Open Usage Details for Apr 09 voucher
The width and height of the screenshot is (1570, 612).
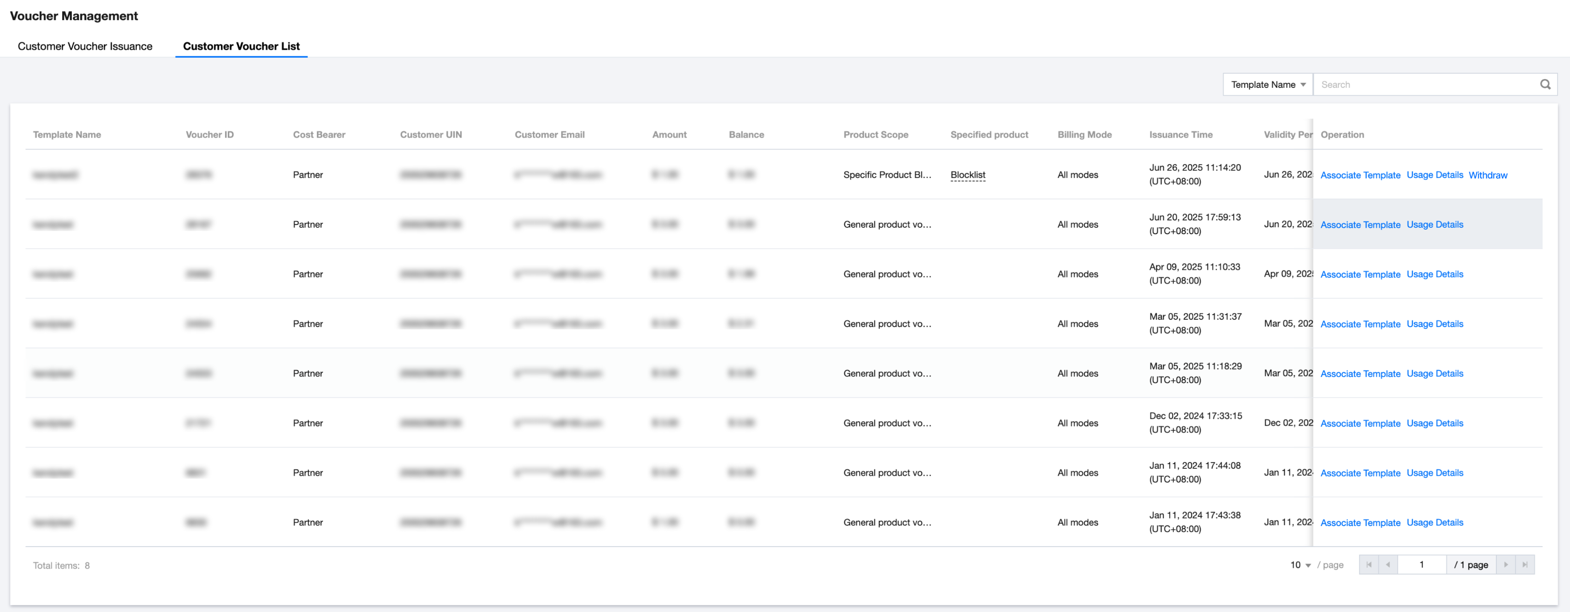[1435, 274]
